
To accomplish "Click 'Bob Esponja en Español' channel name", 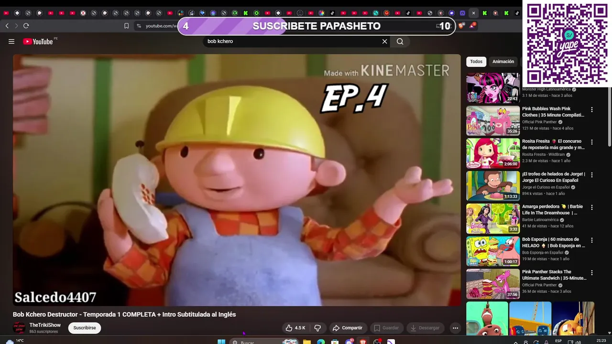I will [x=543, y=252].
